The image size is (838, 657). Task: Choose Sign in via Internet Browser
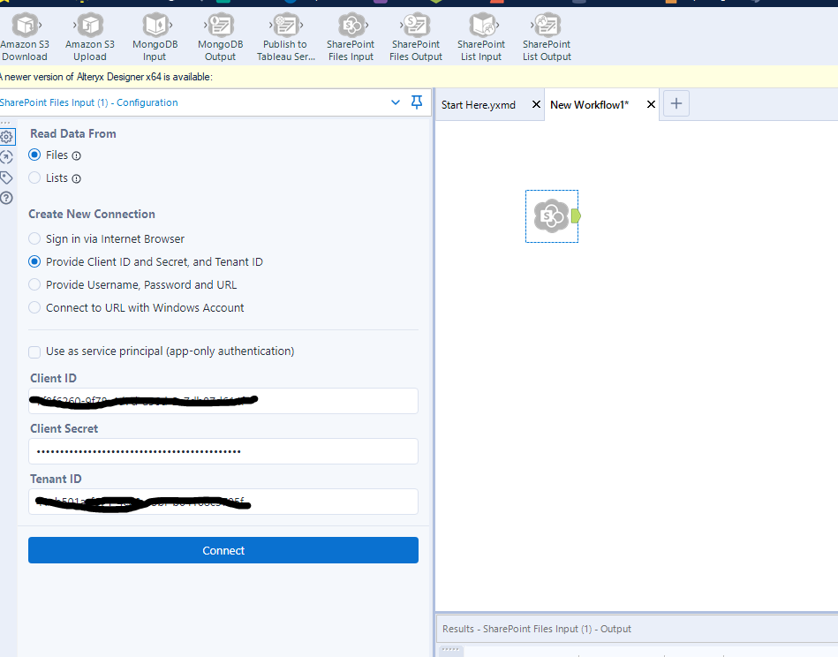[x=34, y=238]
